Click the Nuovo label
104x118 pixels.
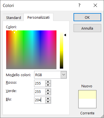pos(87,86)
